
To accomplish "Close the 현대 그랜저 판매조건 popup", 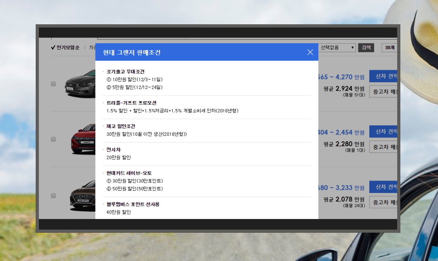I will click(x=310, y=52).
